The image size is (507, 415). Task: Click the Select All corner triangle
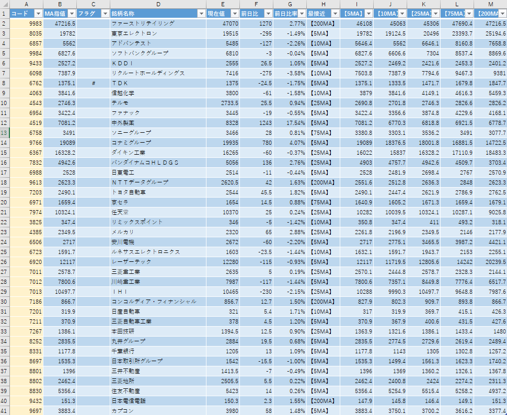[5, 4]
